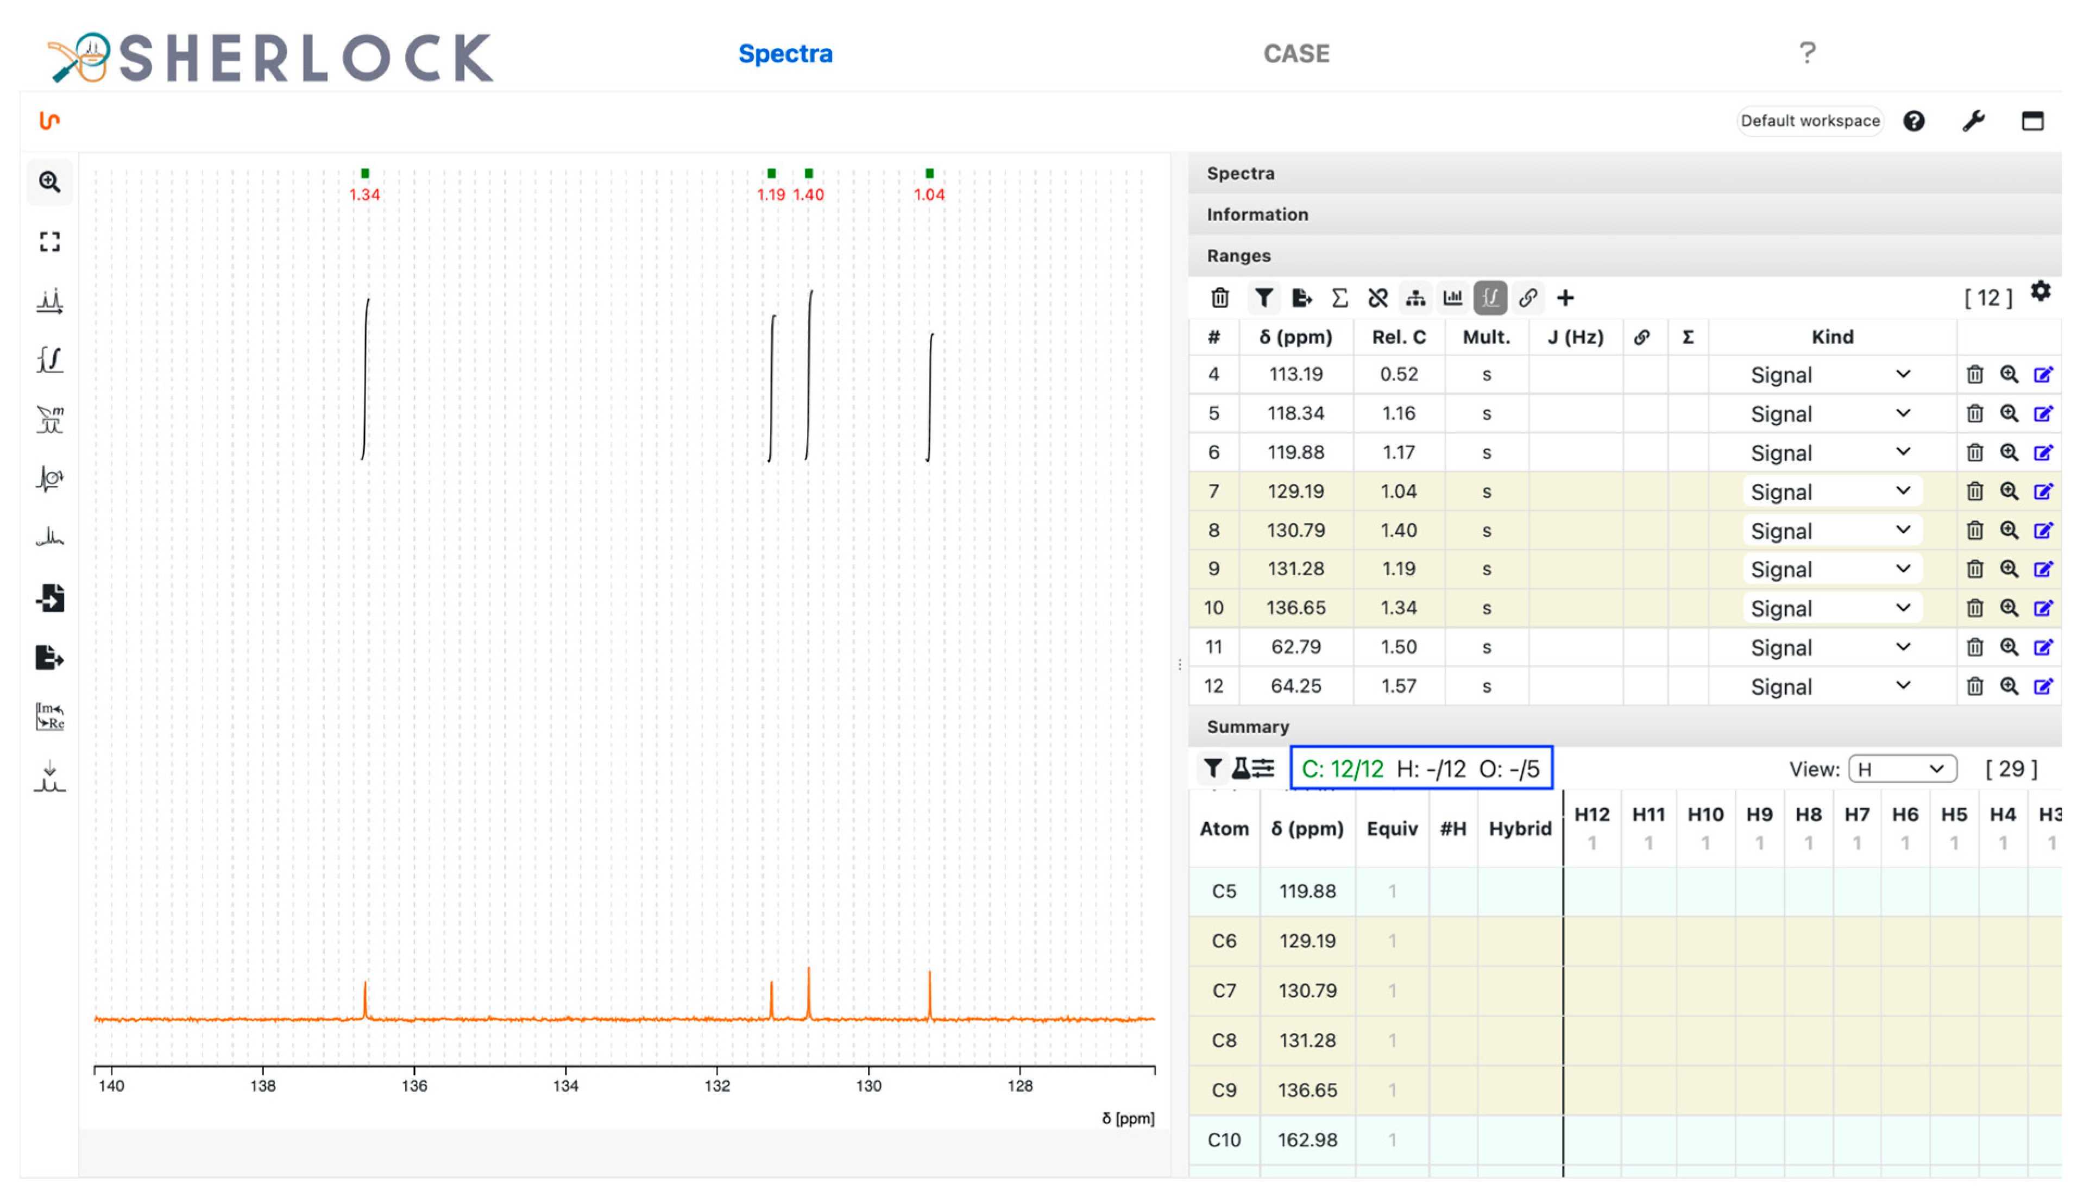Open the Spectra tab at top

[x=784, y=53]
